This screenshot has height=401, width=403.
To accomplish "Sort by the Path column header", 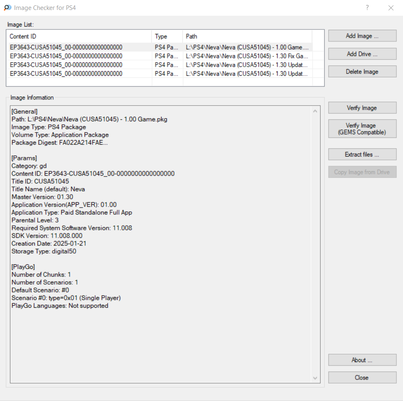I will (x=248, y=36).
